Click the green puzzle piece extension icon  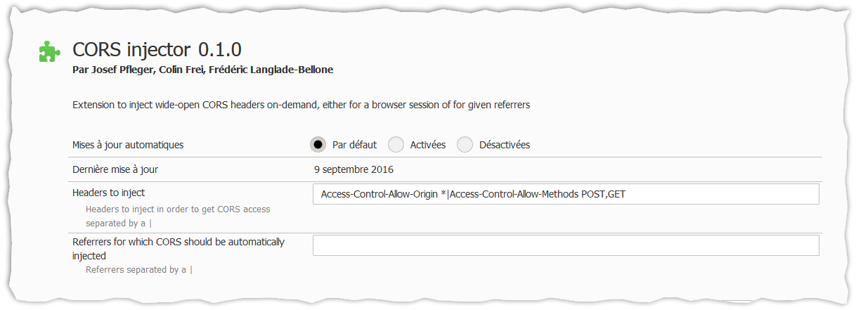tap(48, 51)
